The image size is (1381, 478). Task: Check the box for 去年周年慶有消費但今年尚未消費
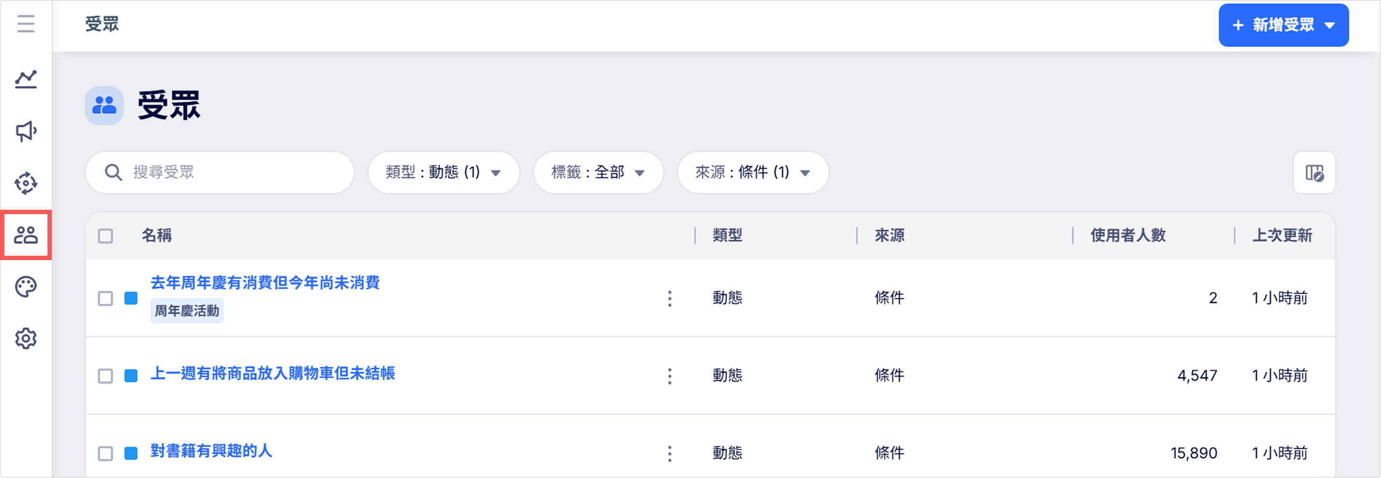pos(106,298)
